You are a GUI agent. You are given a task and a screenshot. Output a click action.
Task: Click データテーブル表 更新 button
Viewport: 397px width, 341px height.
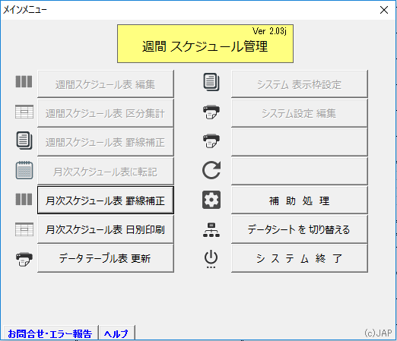pyautogui.click(x=106, y=258)
